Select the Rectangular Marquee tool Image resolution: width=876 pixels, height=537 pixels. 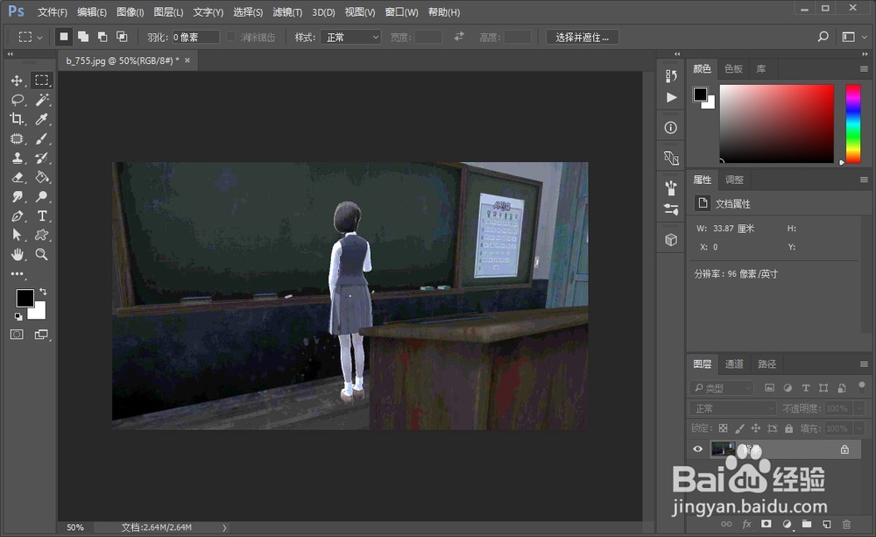pos(42,81)
